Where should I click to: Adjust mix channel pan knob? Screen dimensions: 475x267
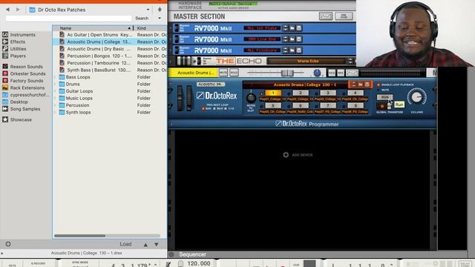(x=317, y=73)
